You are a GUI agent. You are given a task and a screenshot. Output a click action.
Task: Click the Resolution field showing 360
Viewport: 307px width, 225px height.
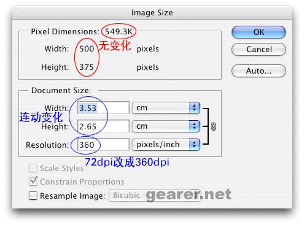103,145
